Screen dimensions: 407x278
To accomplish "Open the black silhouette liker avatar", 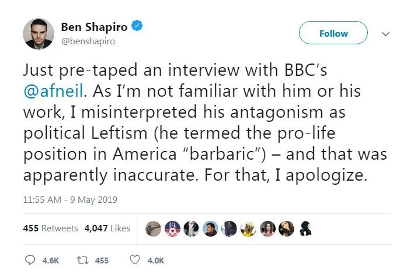I will point(305,228).
